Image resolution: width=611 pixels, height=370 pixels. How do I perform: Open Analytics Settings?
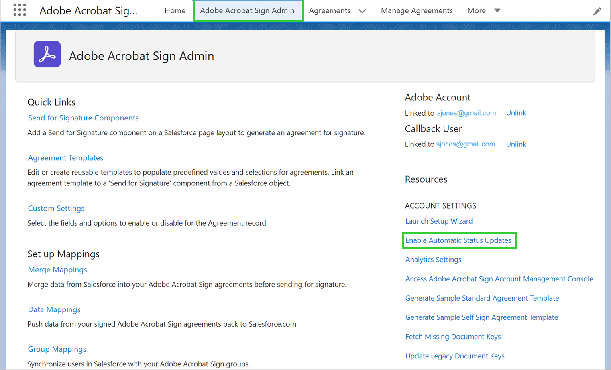433,260
